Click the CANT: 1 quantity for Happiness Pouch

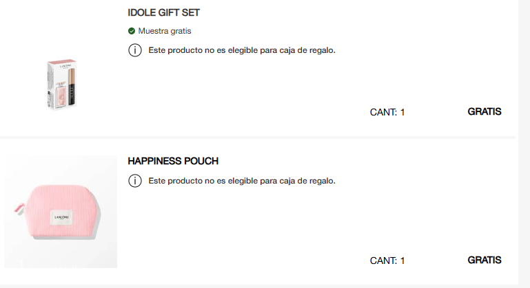387,261
